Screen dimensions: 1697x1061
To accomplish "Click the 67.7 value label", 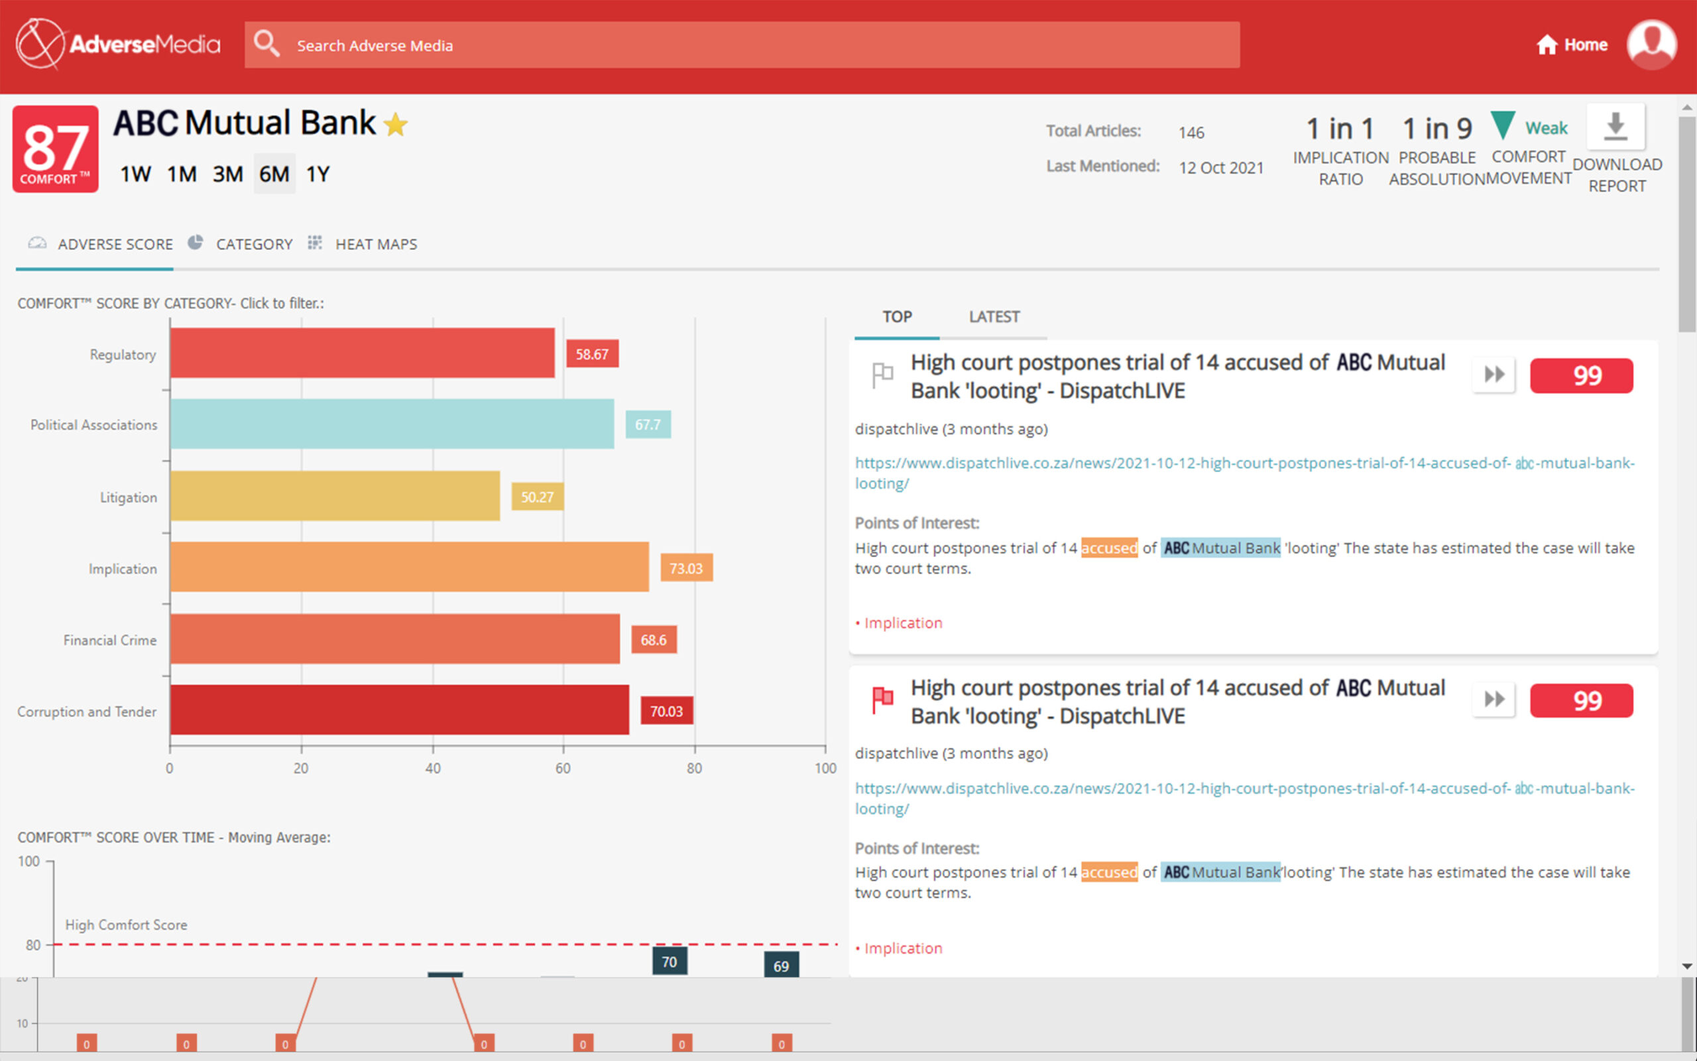I will pos(648,424).
